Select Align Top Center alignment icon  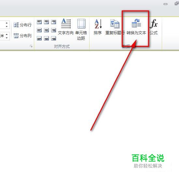46,22
